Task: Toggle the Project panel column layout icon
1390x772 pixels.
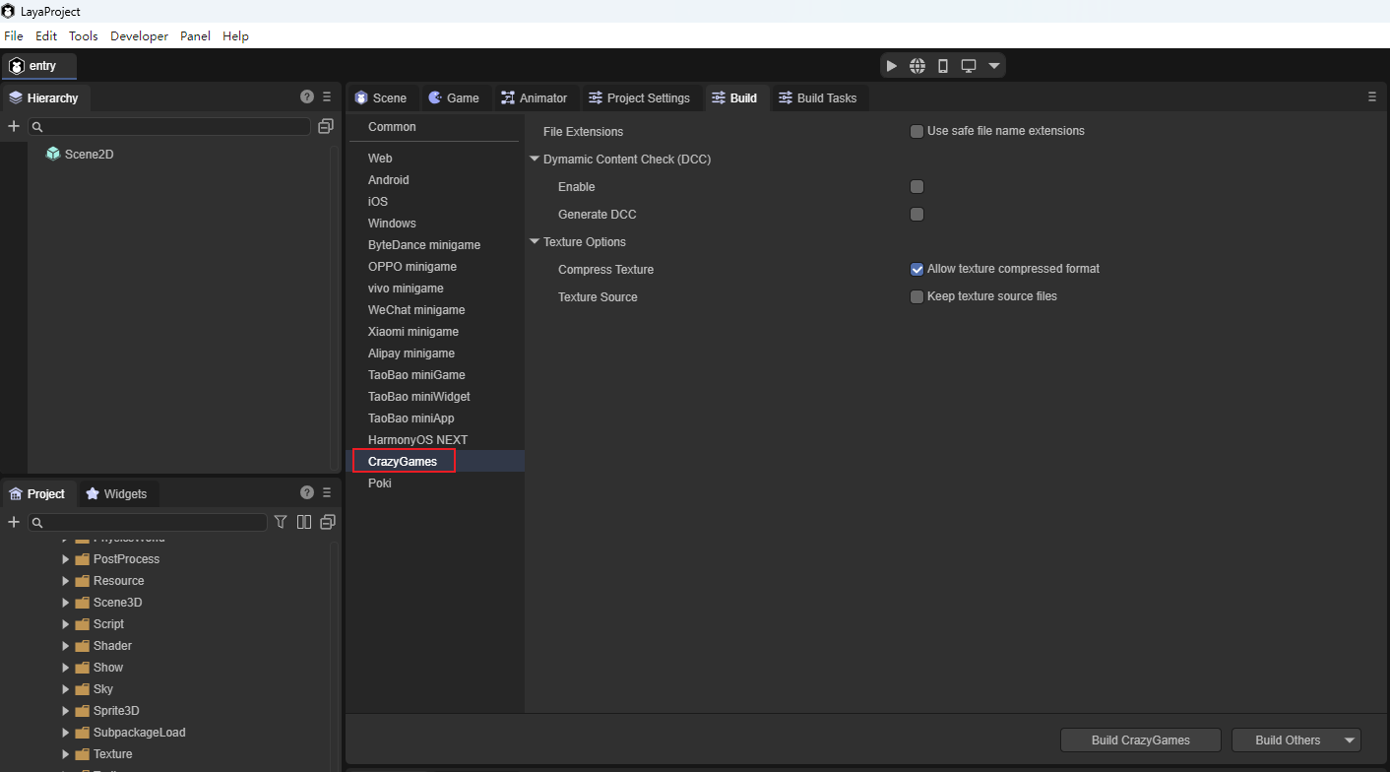Action: (x=304, y=522)
